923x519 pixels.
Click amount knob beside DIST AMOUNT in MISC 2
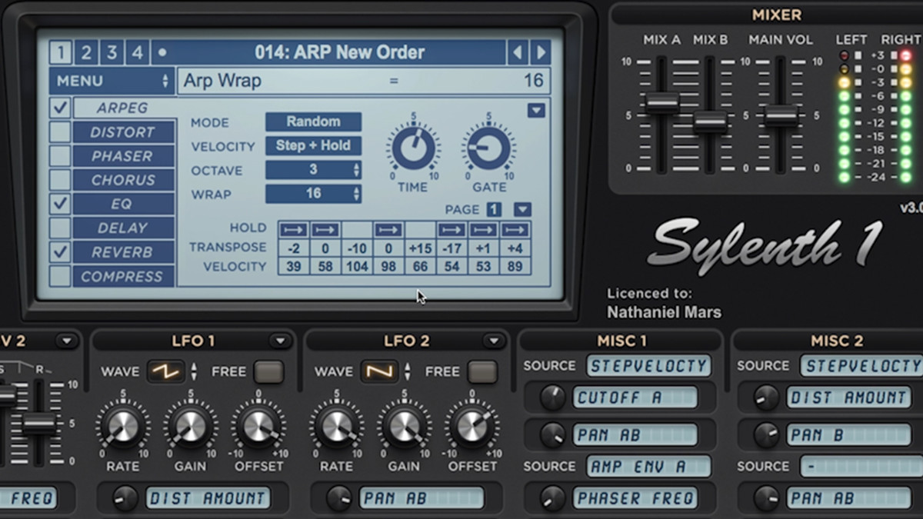point(766,397)
